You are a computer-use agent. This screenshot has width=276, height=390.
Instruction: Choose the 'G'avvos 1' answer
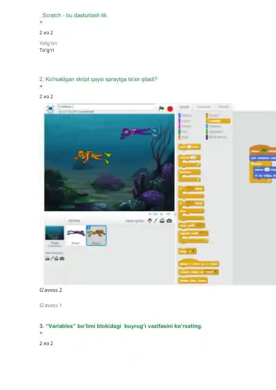click(50, 305)
